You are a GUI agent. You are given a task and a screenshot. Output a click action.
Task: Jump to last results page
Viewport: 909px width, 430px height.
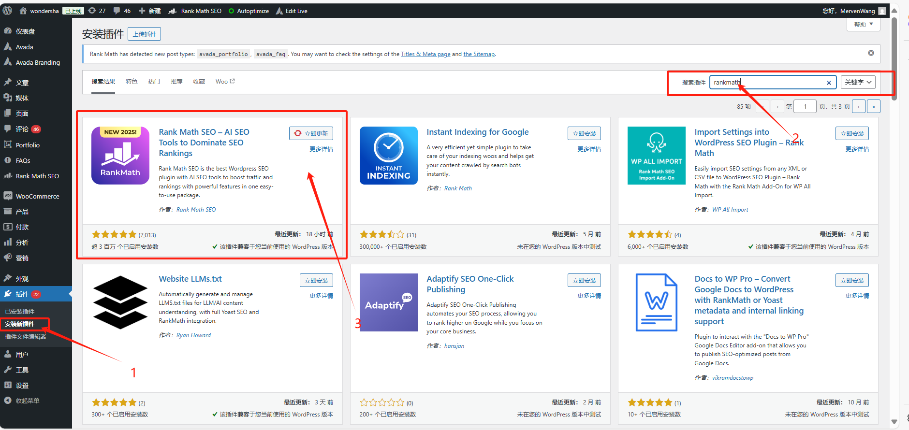click(874, 106)
